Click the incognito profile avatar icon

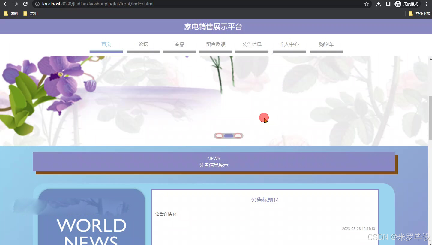398,4
